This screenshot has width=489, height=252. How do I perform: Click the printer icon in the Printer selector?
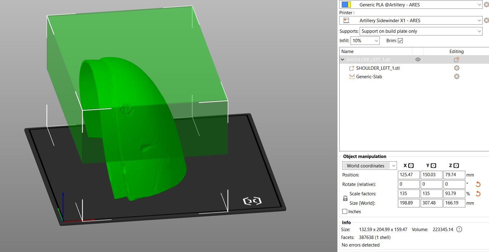coord(346,20)
